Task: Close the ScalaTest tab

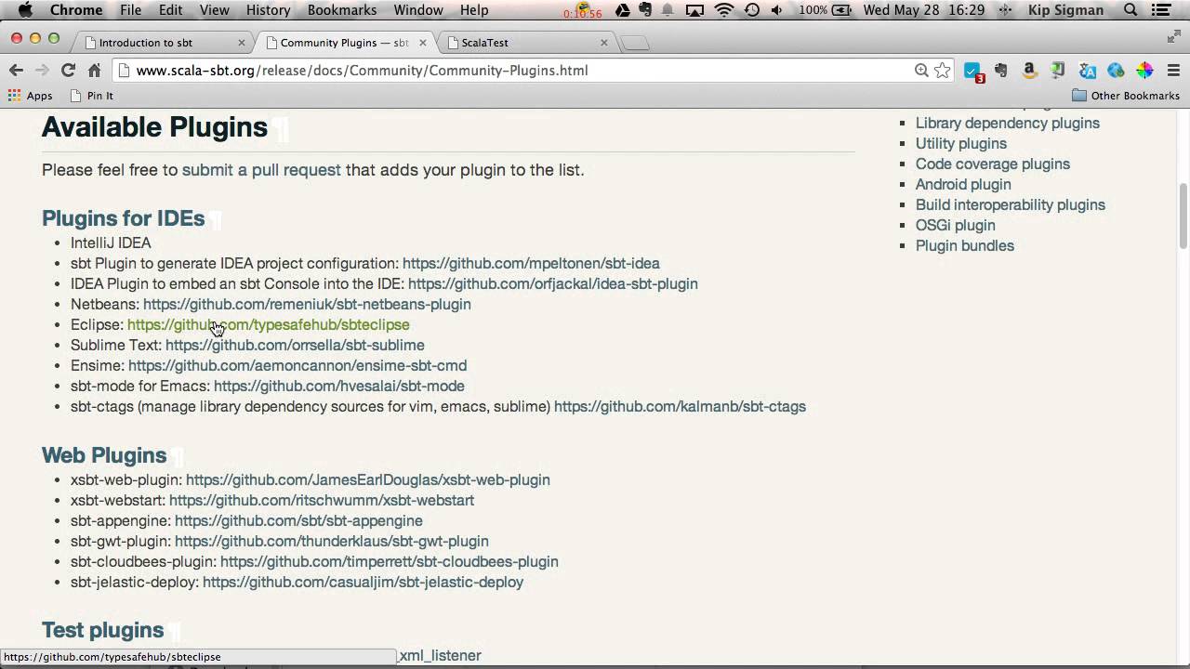Action: coord(604,43)
